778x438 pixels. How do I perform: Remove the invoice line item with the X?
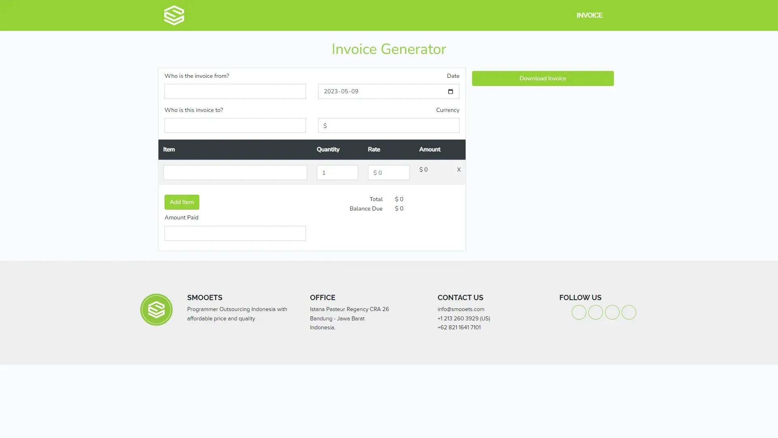(459, 170)
